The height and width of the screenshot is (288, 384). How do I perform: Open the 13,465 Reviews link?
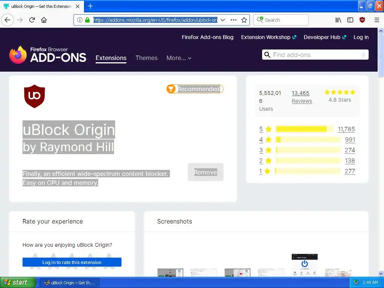click(302, 97)
